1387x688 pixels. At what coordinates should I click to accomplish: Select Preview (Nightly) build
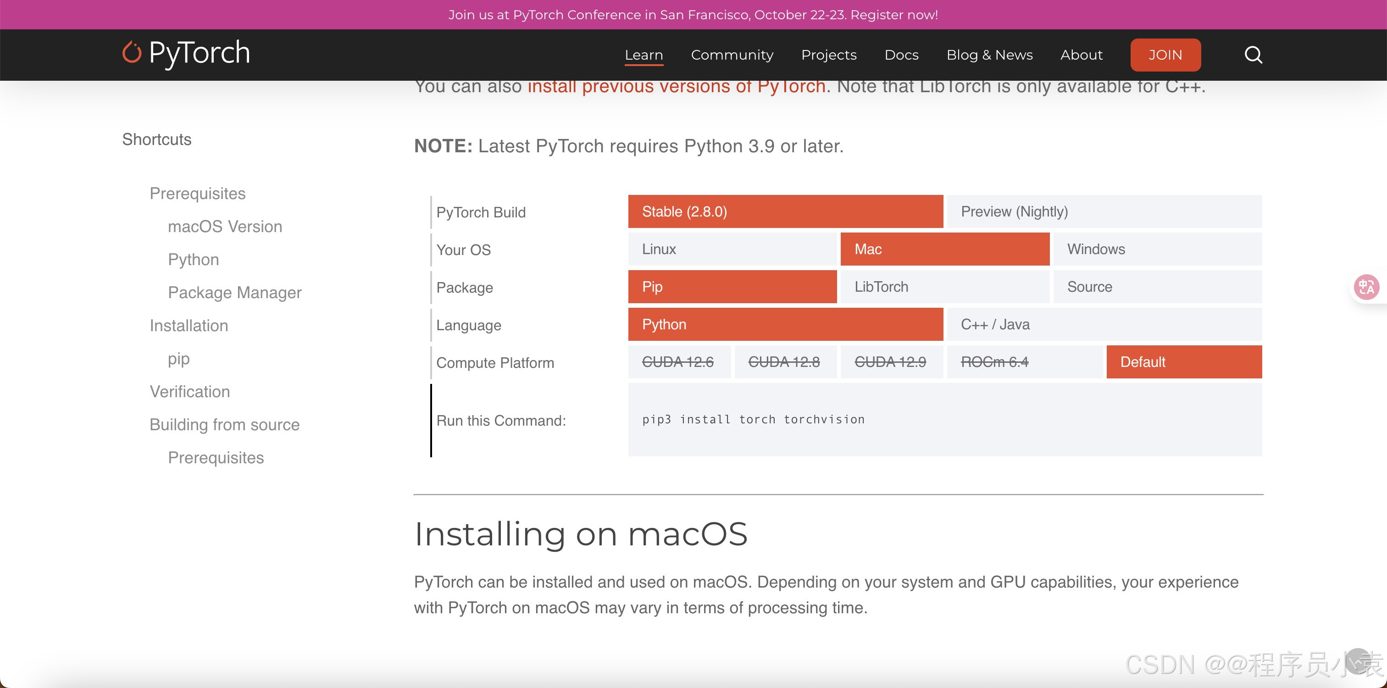click(1104, 211)
